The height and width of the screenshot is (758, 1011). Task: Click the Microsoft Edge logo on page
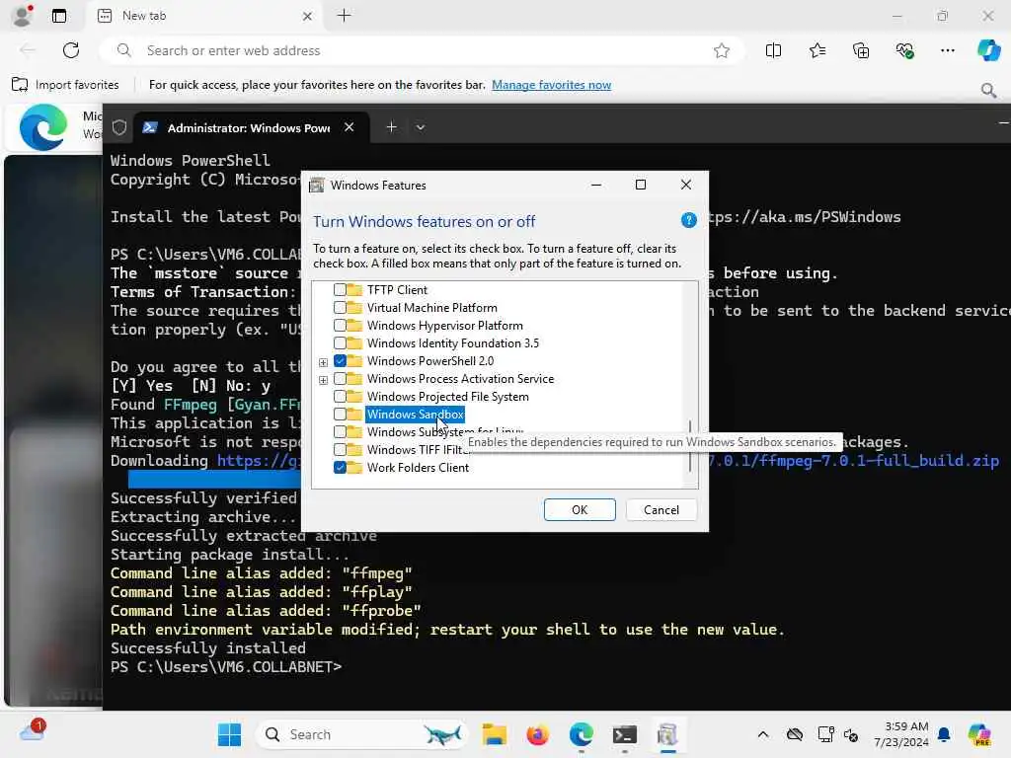[x=43, y=127]
